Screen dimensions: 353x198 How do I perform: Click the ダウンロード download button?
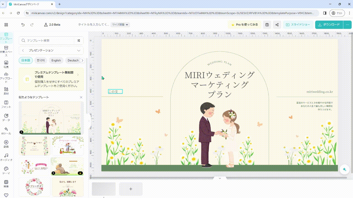(329, 24)
